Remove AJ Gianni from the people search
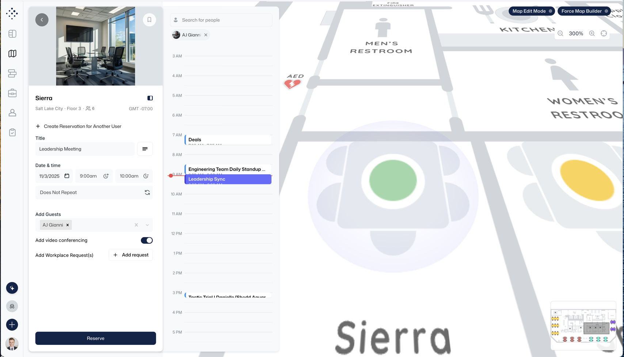The width and height of the screenshot is (624, 357). coord(206,35)
